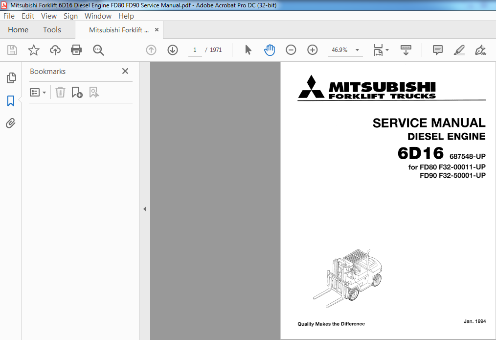496x340 pixels.
Task: Open the Window menu
Action: [98, 16]
